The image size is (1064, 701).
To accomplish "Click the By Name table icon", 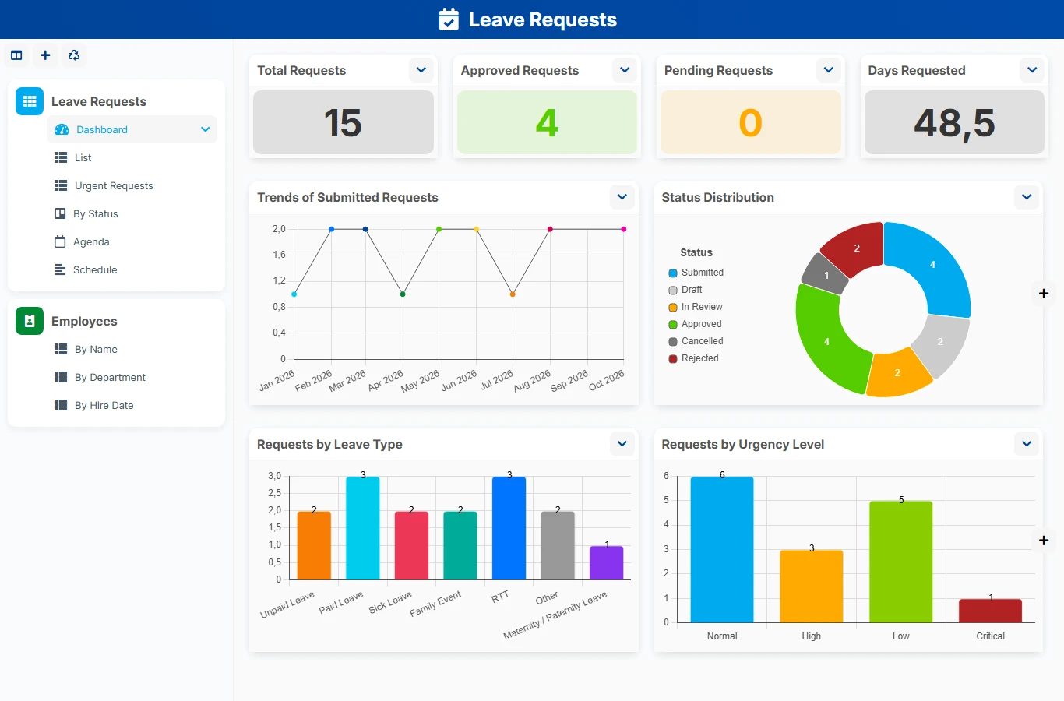I will click(x=61, y=349).
